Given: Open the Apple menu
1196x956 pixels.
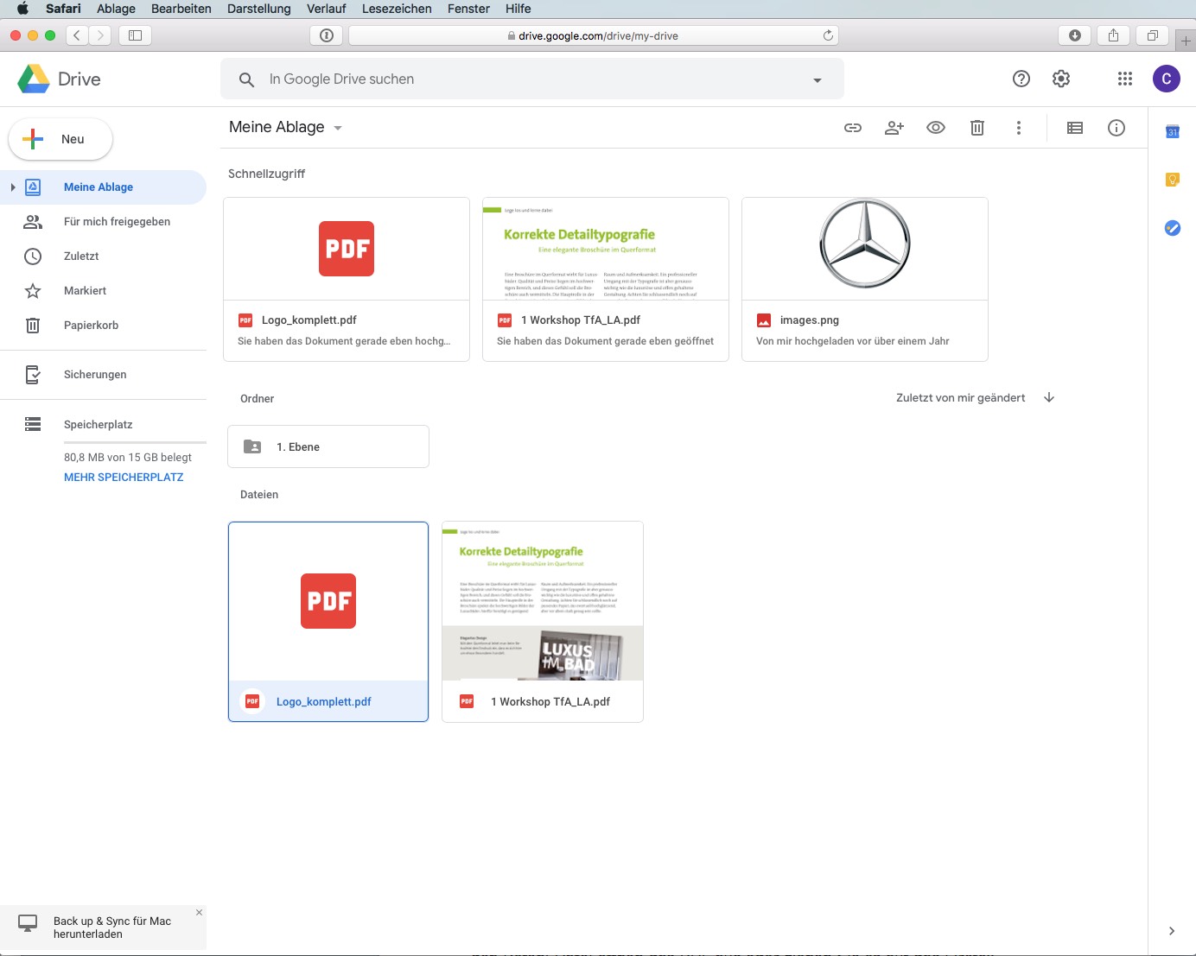Looking at the screenshot, I should coord(23,9).
